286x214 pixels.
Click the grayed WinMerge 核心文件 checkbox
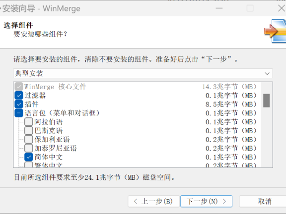pos(18,87)
